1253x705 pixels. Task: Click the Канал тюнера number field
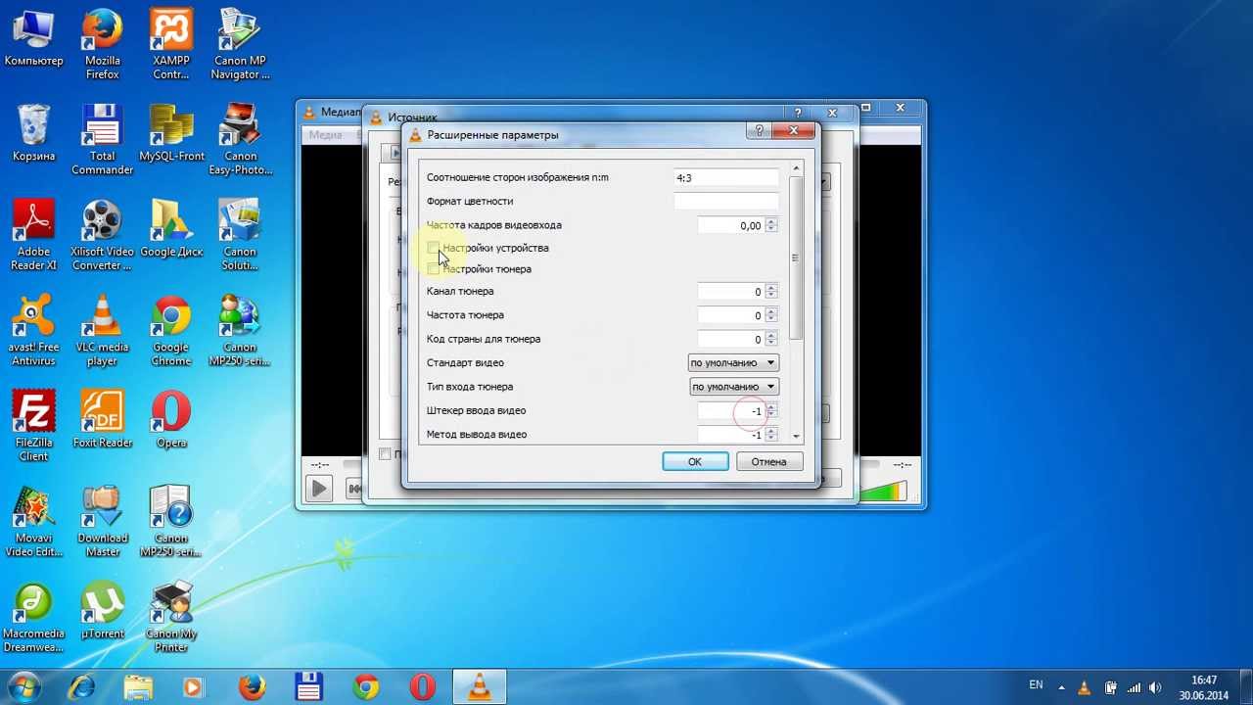731,292
